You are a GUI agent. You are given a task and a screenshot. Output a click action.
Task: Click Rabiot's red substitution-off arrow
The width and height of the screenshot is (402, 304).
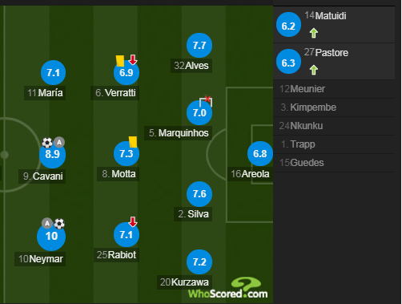coord(133,221)
